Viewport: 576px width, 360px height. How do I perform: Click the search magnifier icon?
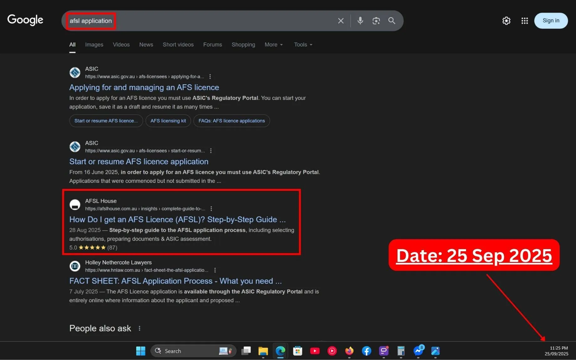pos(391,21)
